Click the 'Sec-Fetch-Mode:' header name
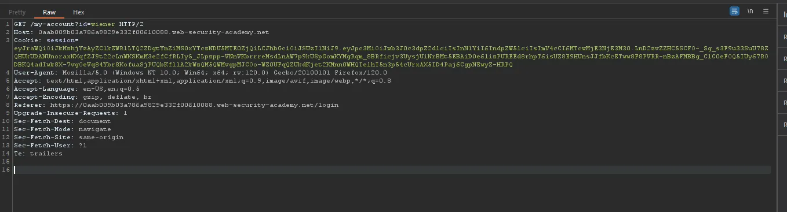Screen dimensions: 787x212 44,129
